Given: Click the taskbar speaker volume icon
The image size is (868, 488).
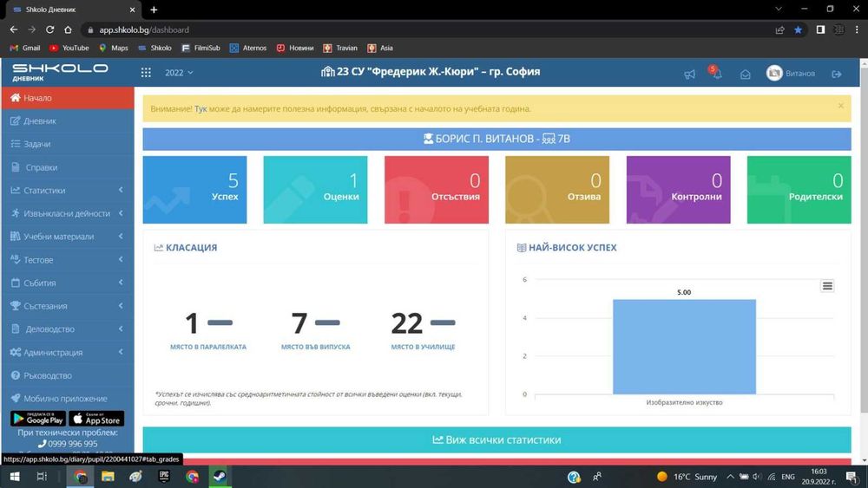Looking at the screenshot, I should coord(757,477).
